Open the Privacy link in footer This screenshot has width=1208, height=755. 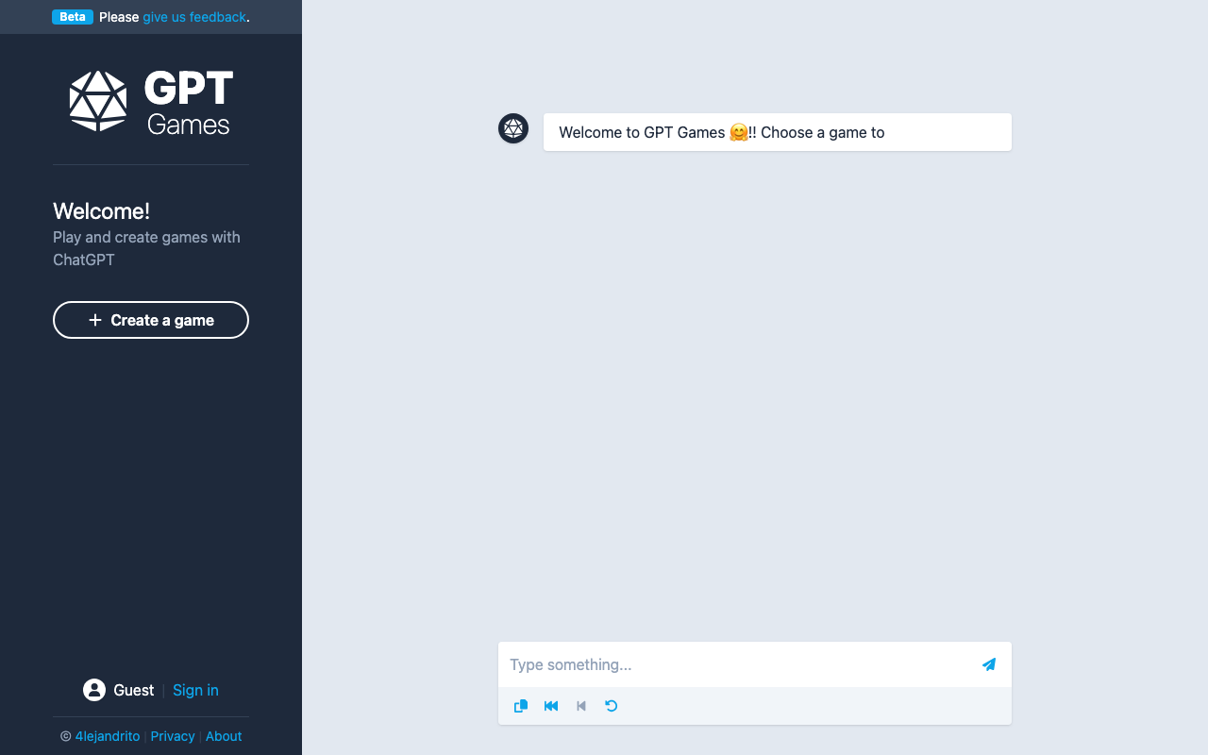click(x=173, y=736)
